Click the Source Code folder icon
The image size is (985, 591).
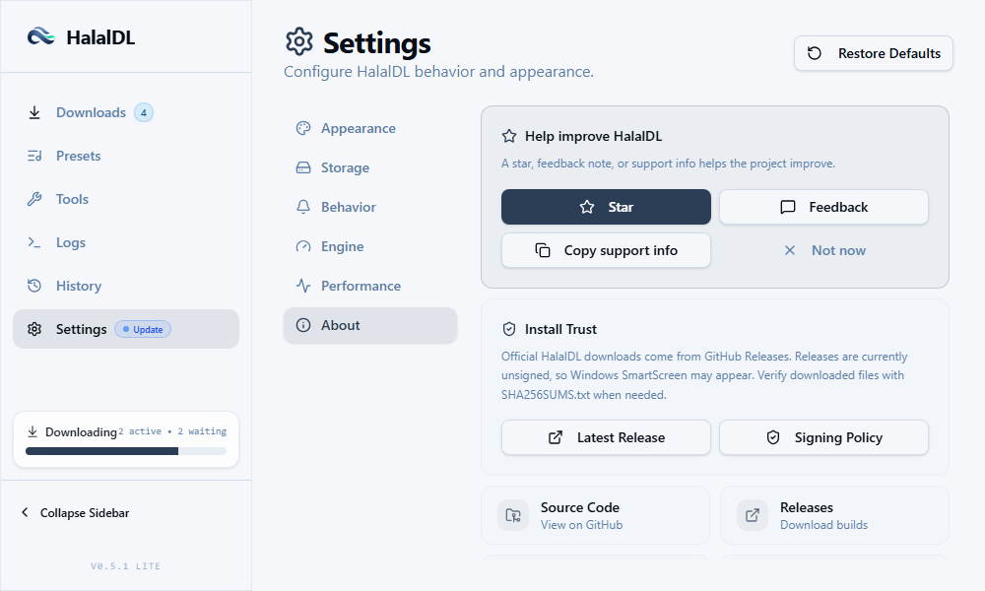pyautogui.click(x=513, y=515)
